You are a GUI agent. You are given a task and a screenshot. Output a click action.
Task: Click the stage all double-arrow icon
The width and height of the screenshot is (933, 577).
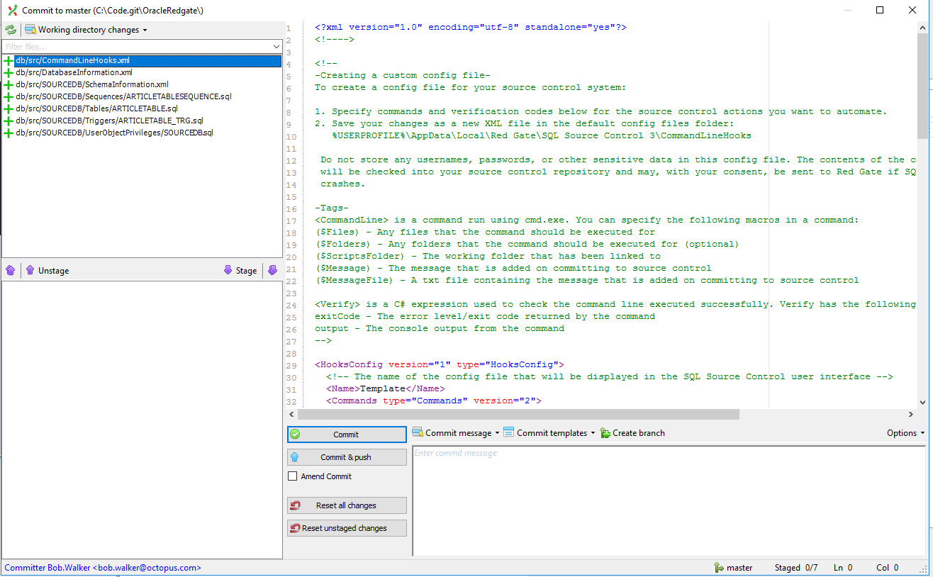coord(272,270)
